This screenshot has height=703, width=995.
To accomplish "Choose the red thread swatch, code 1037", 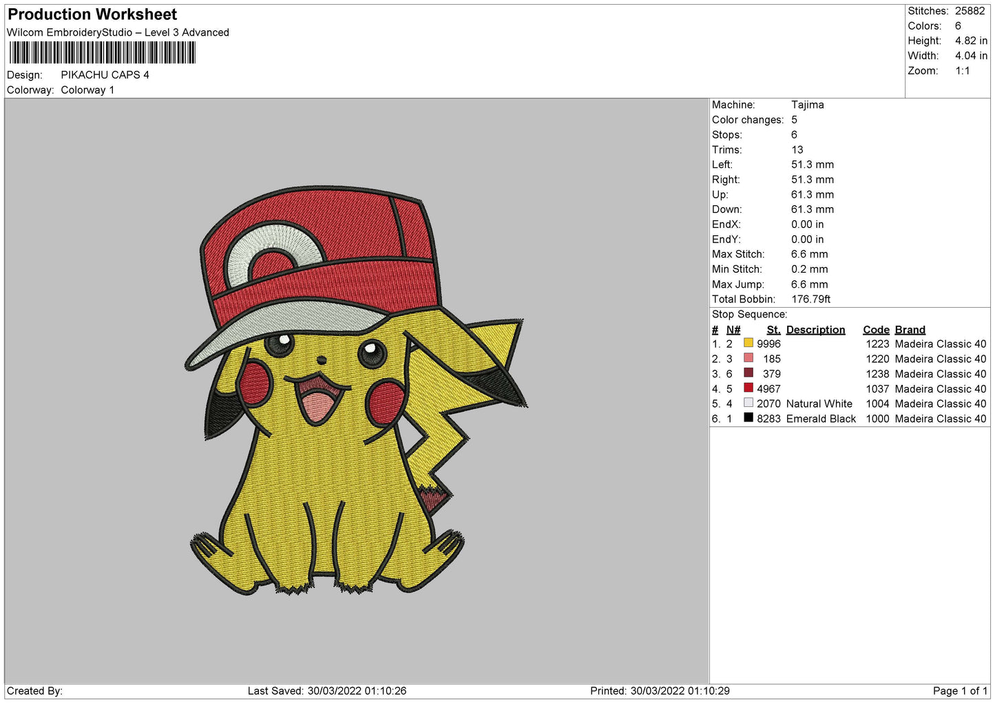I will (x=748, y=388).
